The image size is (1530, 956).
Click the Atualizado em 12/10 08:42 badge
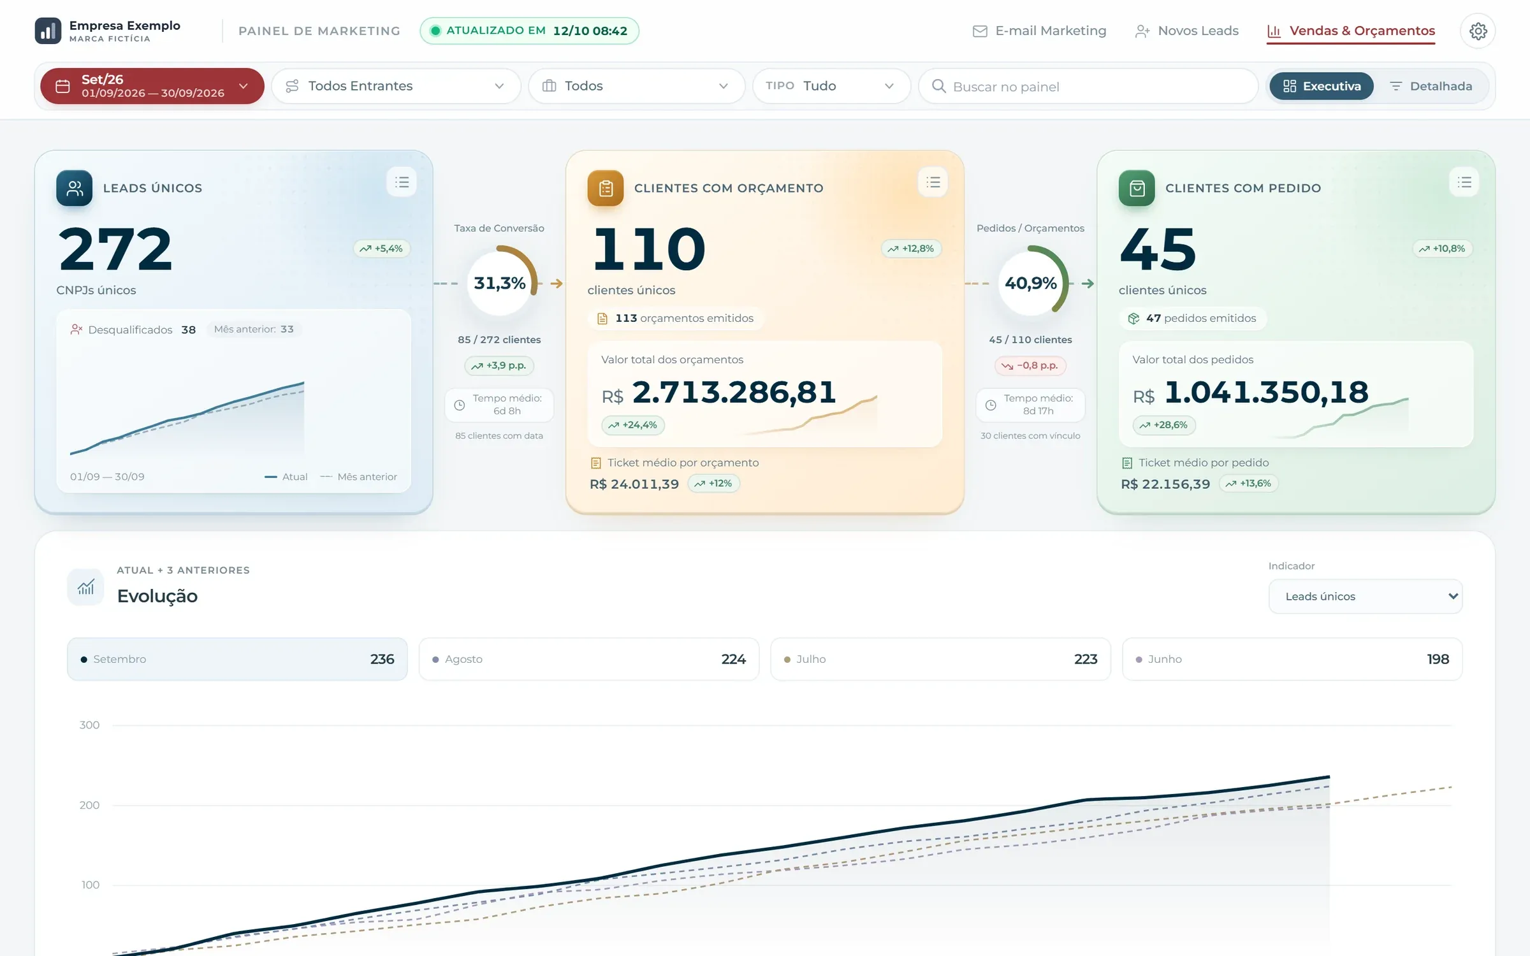click(529, 31)
